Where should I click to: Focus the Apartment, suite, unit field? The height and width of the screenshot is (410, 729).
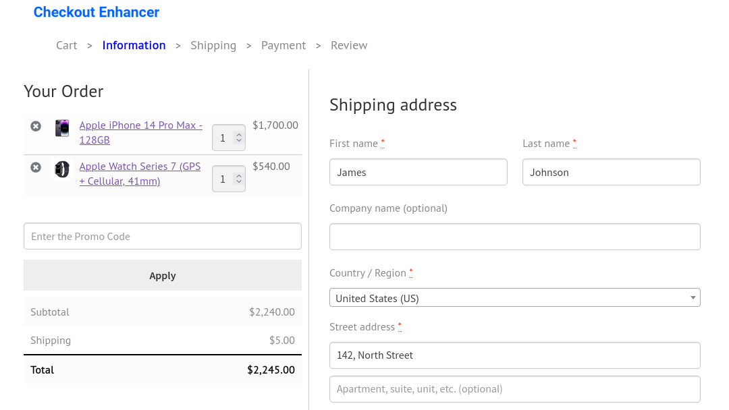(514, 389)
